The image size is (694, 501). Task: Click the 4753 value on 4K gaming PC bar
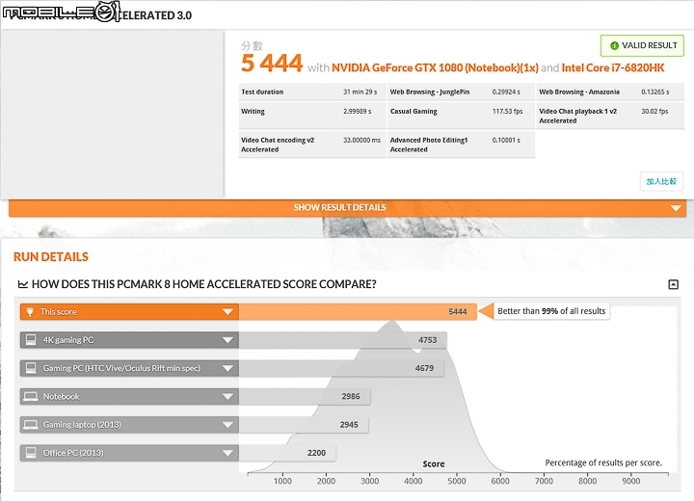point(428,340)
